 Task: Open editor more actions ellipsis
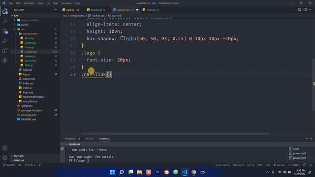(x=311, y=10)
